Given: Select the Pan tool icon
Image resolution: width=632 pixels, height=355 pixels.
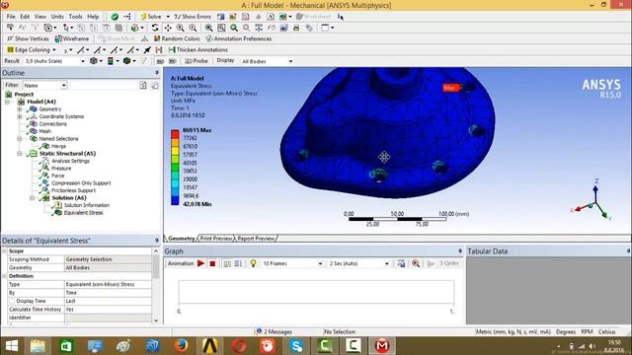Looking at the screenshot, I should point(168,28).
